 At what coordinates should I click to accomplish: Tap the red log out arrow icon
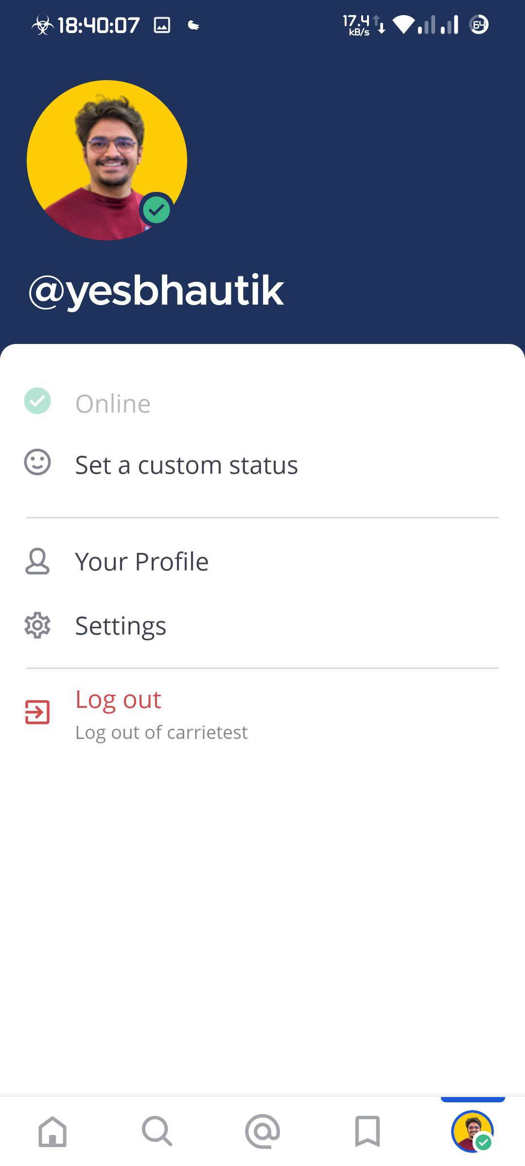36,712
